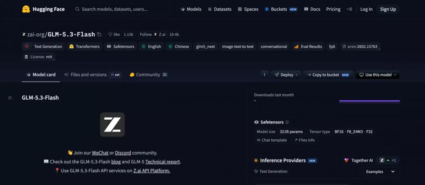This screenshot has width=425, height=185.
Task: Copy model name with copy icon
Action: tap(99, 34)
